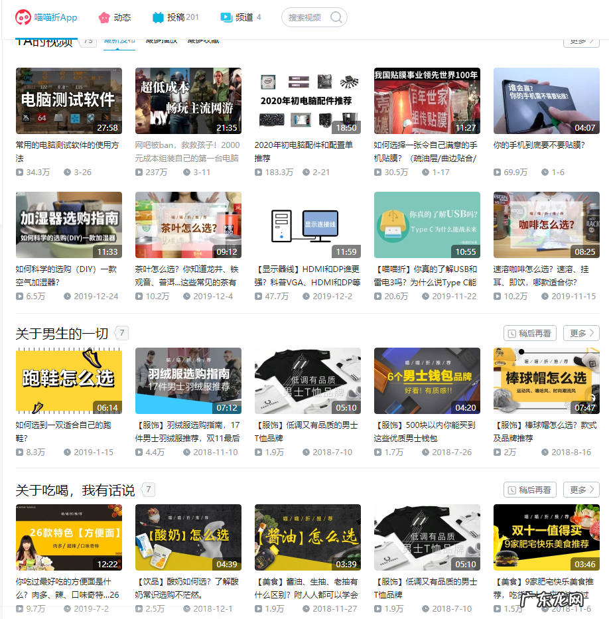
Task: Click the 投稿201 menu item
Action: tap(174, 17)
